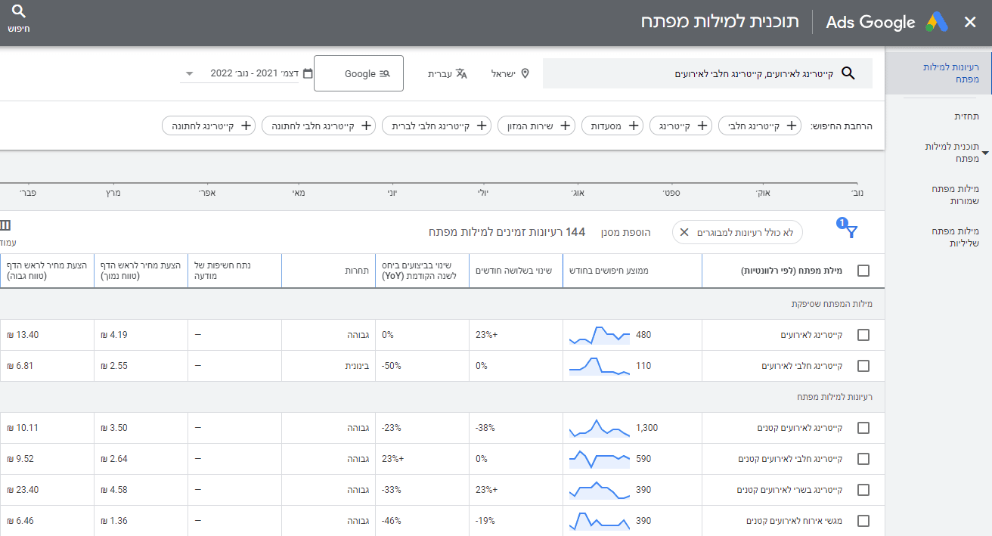Click the calendar icon in the date range

point(308,73)
